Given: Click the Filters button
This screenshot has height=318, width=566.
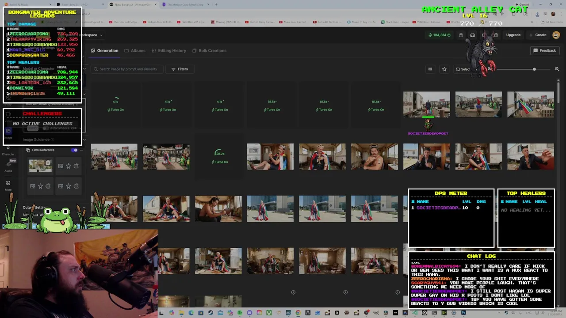Looking at the screenshot, I should click(180, 69).
